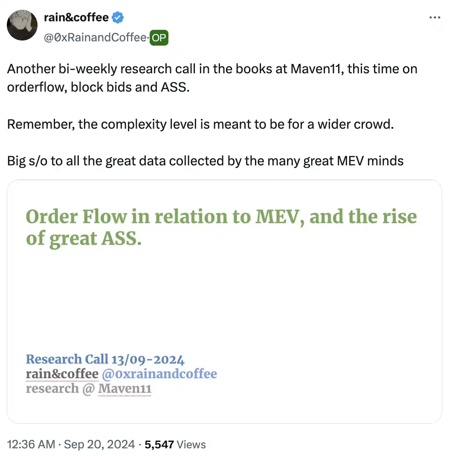Image resolution: width=452 pixels, height=456 pixels.
Task: Open the embedded presentation slide image
Action: (x=224, y=301)
